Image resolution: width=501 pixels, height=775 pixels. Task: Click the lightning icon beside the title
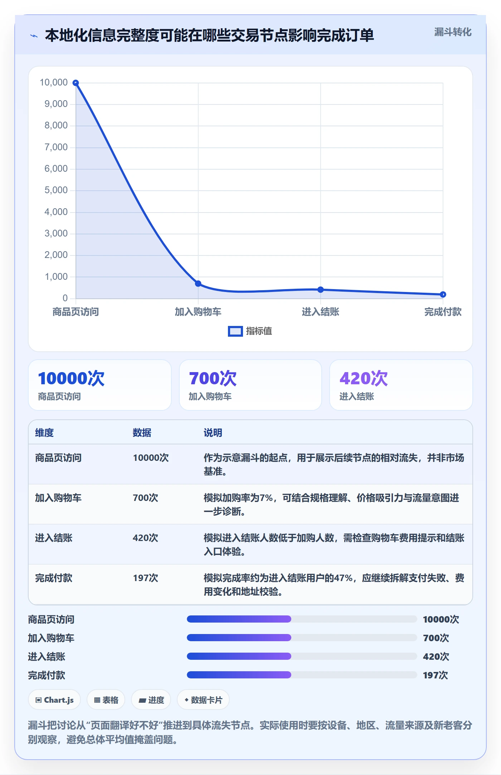pos(34,36)
